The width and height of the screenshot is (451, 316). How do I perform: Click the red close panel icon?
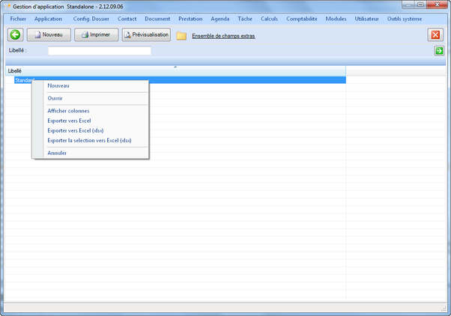click(x=435, y=35)
